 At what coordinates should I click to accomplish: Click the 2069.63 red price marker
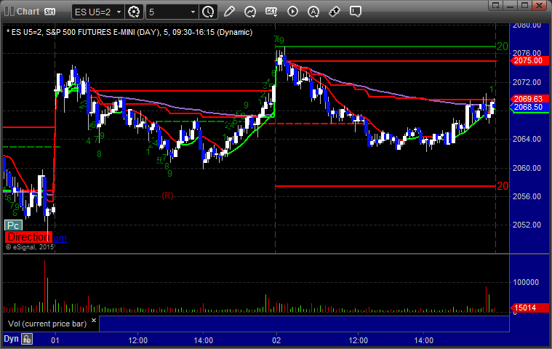point(529,99)
